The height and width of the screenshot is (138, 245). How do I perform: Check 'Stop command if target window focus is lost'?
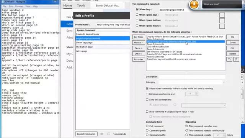tap(147, 112)
